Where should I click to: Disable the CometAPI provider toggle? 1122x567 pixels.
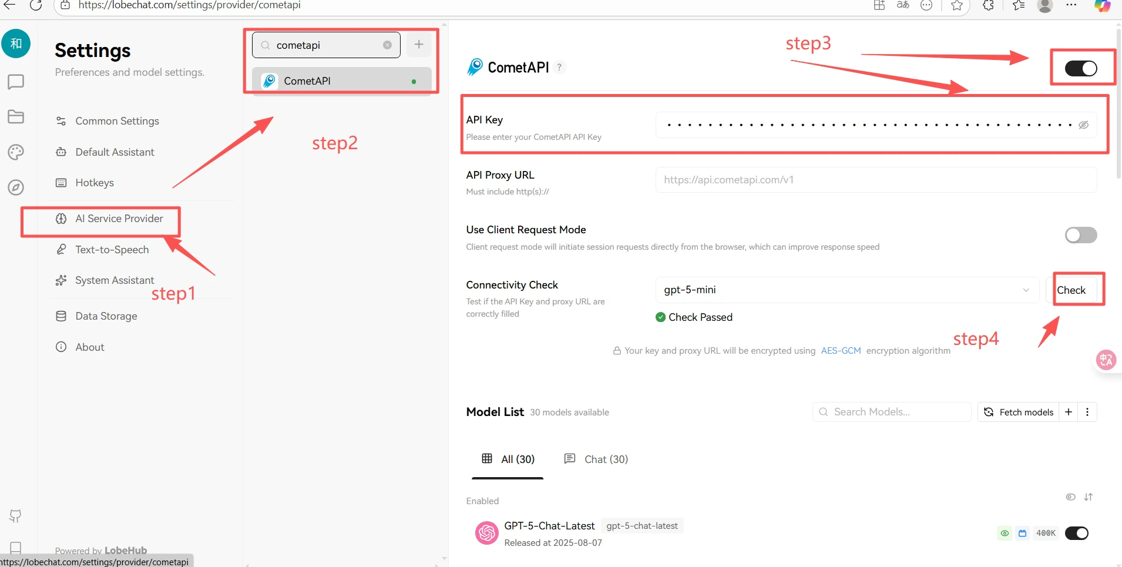(1081, 68)
